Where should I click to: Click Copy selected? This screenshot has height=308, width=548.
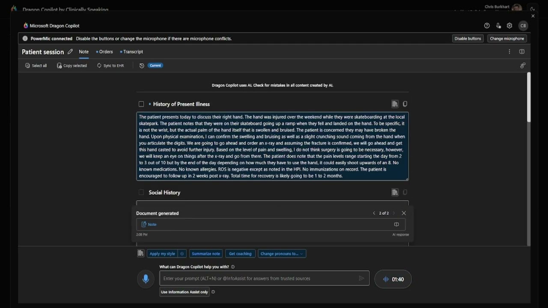[72, 65]
